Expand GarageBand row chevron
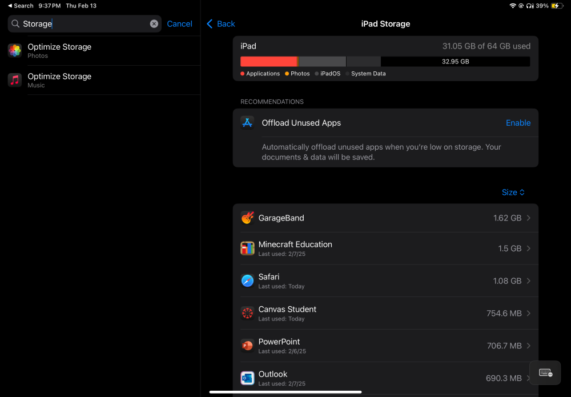This screenshot has width=571, height=397. click(x=529, y=218)
